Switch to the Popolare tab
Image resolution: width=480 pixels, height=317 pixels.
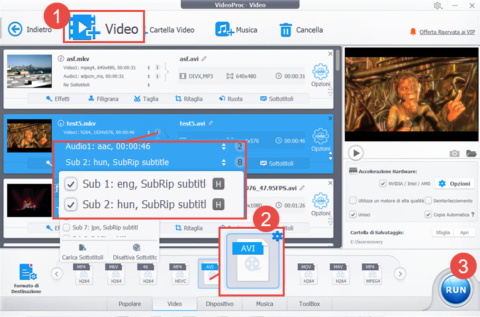click(x=130, y=304)
